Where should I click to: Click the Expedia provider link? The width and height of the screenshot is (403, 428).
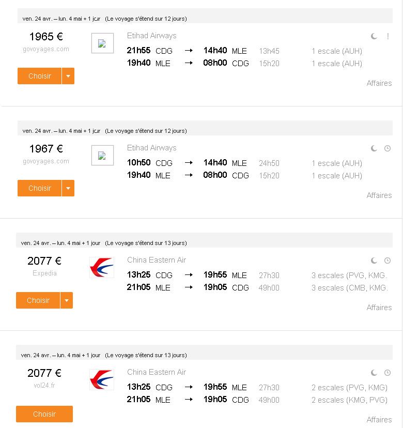point(44,273)
